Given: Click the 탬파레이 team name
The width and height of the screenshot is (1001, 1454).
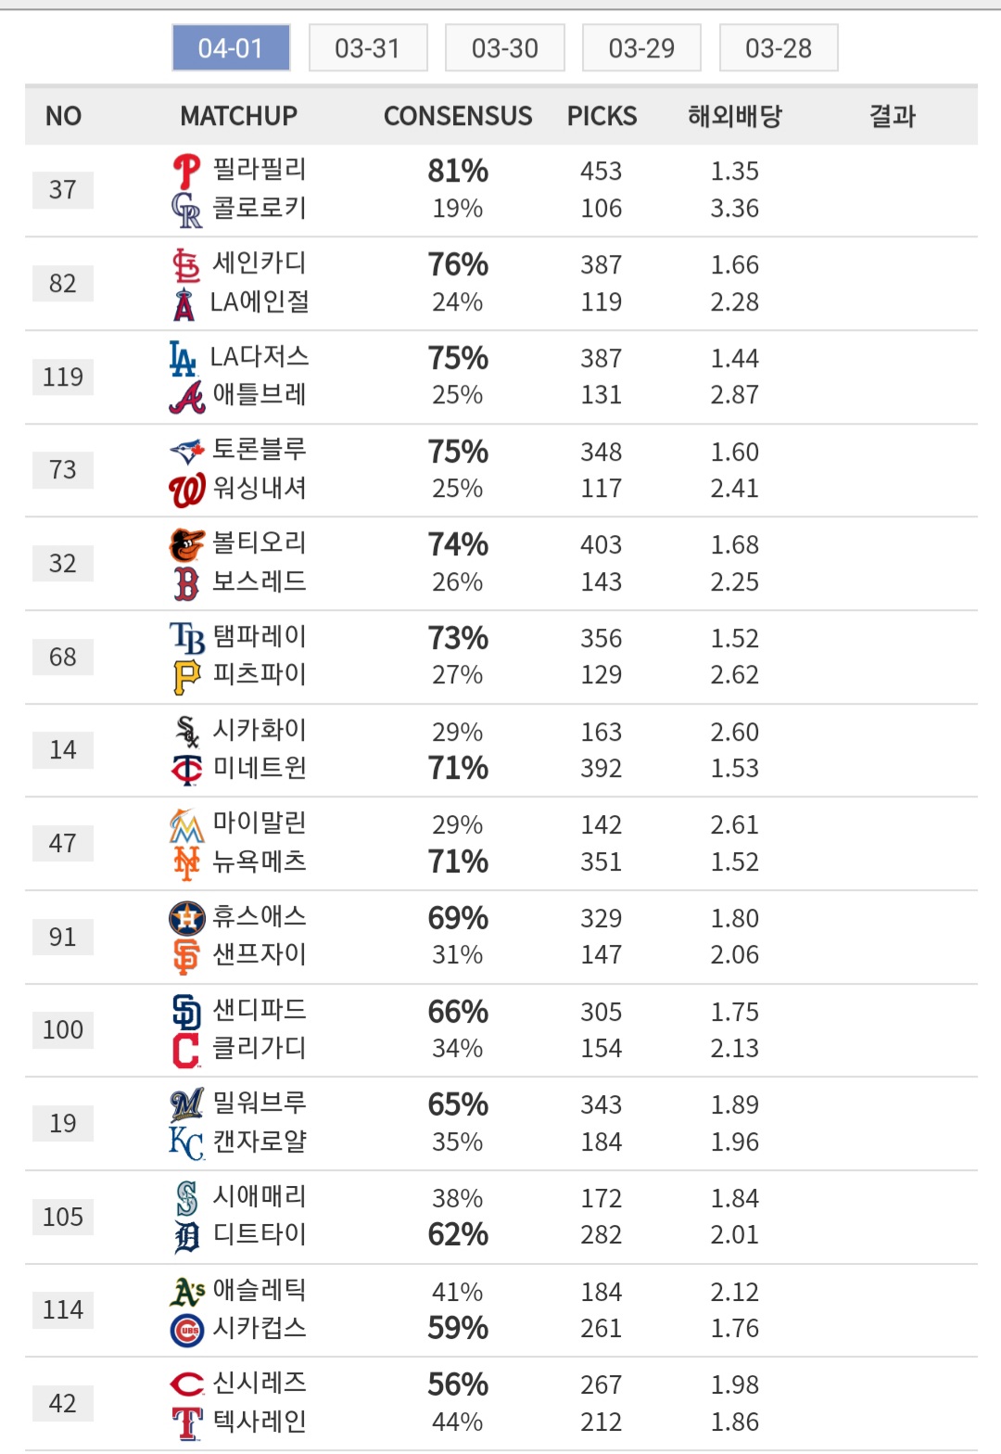Looking at the screenshot, I should tap(260, 637).
